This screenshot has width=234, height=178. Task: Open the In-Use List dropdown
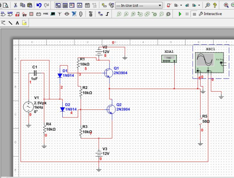(x=139, y=5)
